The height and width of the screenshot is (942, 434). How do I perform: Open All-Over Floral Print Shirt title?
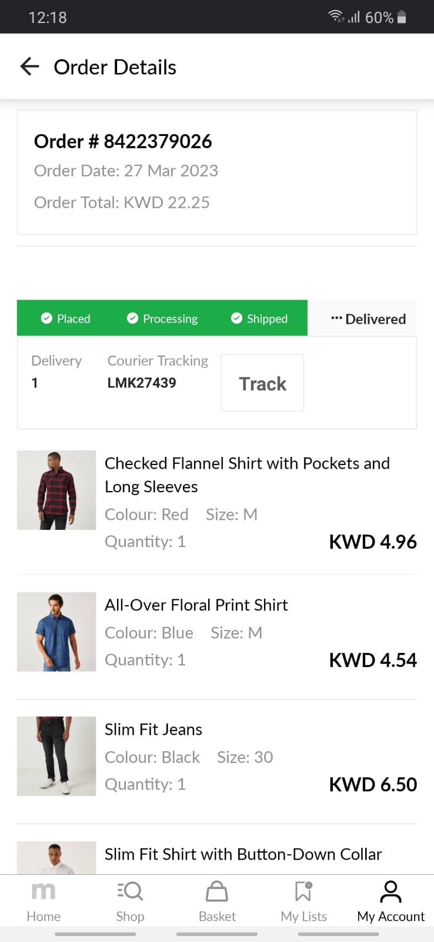(196, 605)
